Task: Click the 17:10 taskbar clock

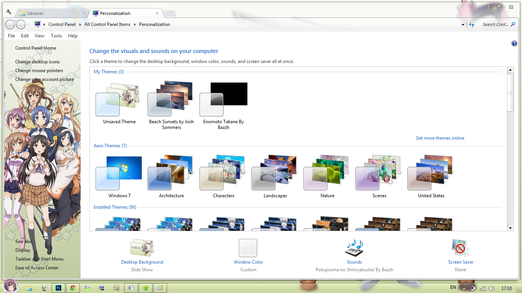Action: (506, 288)
